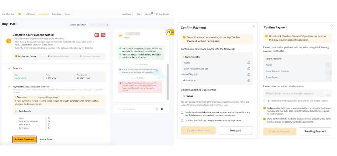
Task: Copy the Bank Name on order page
Action: (x=49, y=128)
